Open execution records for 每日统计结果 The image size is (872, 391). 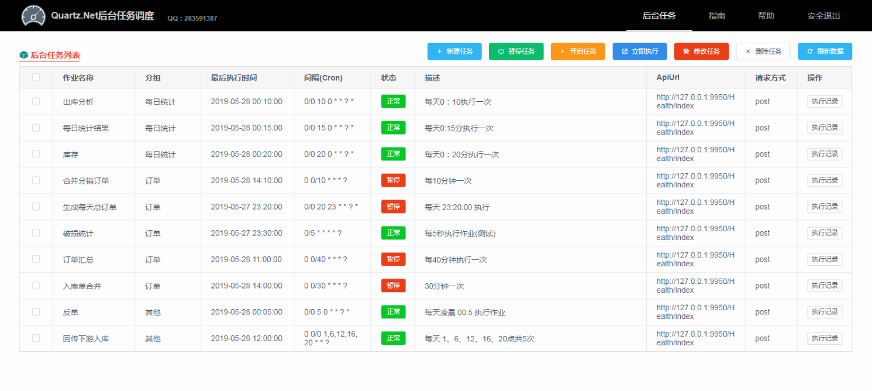[x=825, y=128]
